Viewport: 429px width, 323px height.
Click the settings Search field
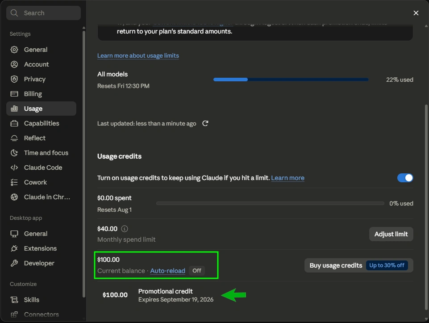click(x=43, y=13)
